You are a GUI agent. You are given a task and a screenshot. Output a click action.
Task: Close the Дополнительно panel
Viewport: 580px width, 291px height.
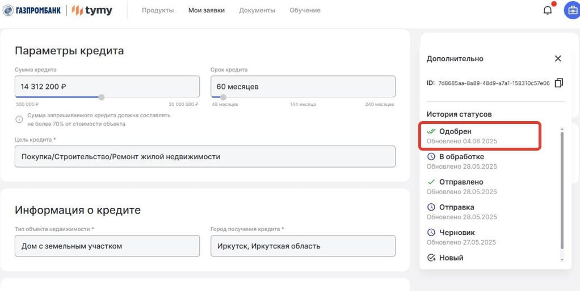click(558, 58)
